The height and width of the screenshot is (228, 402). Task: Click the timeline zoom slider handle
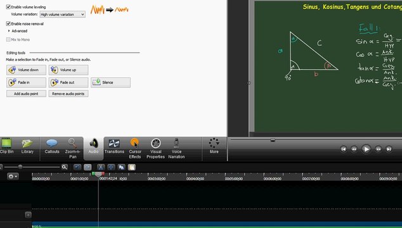[20, 167]
